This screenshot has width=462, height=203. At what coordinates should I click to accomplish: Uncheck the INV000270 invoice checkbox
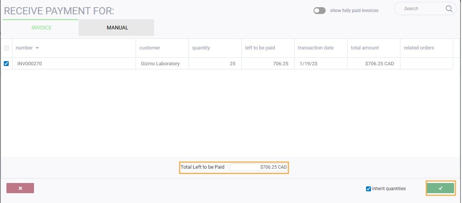(x=6, y=64)
